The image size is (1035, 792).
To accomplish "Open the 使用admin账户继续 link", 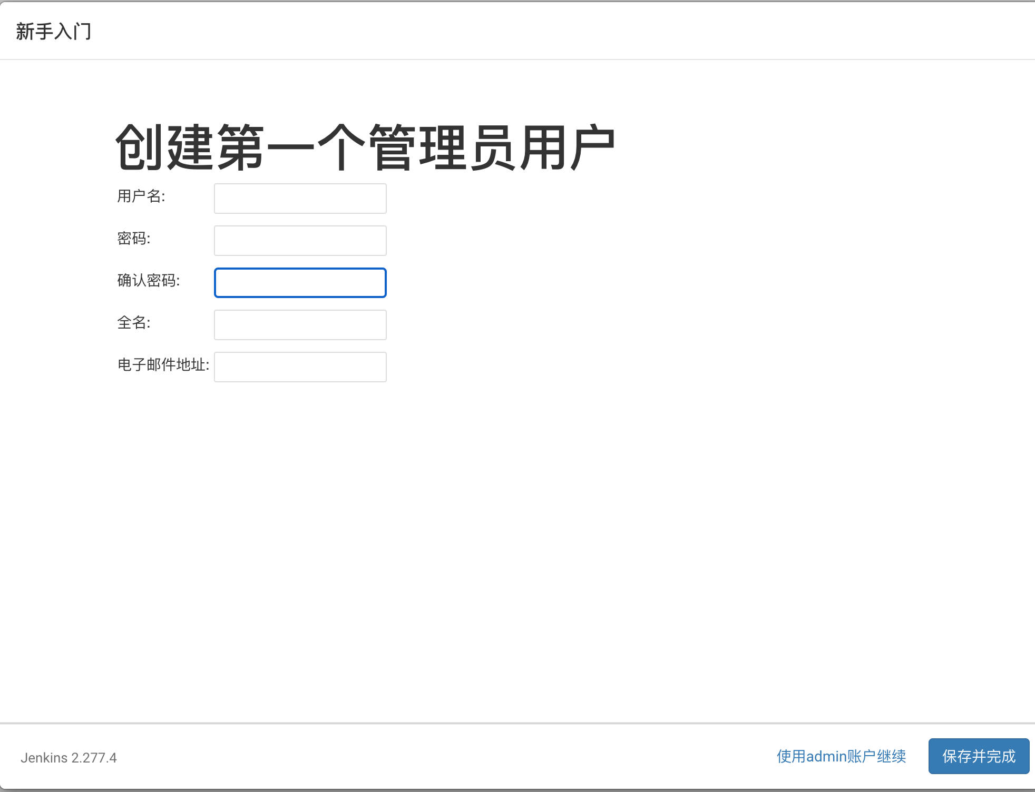I will point(841,756).
